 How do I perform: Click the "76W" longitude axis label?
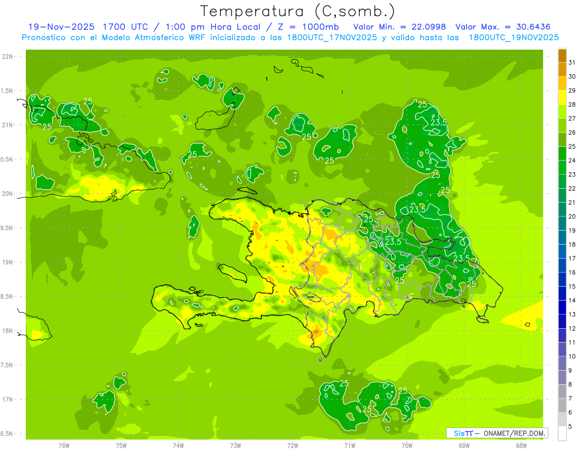click(x=64, y=446)
